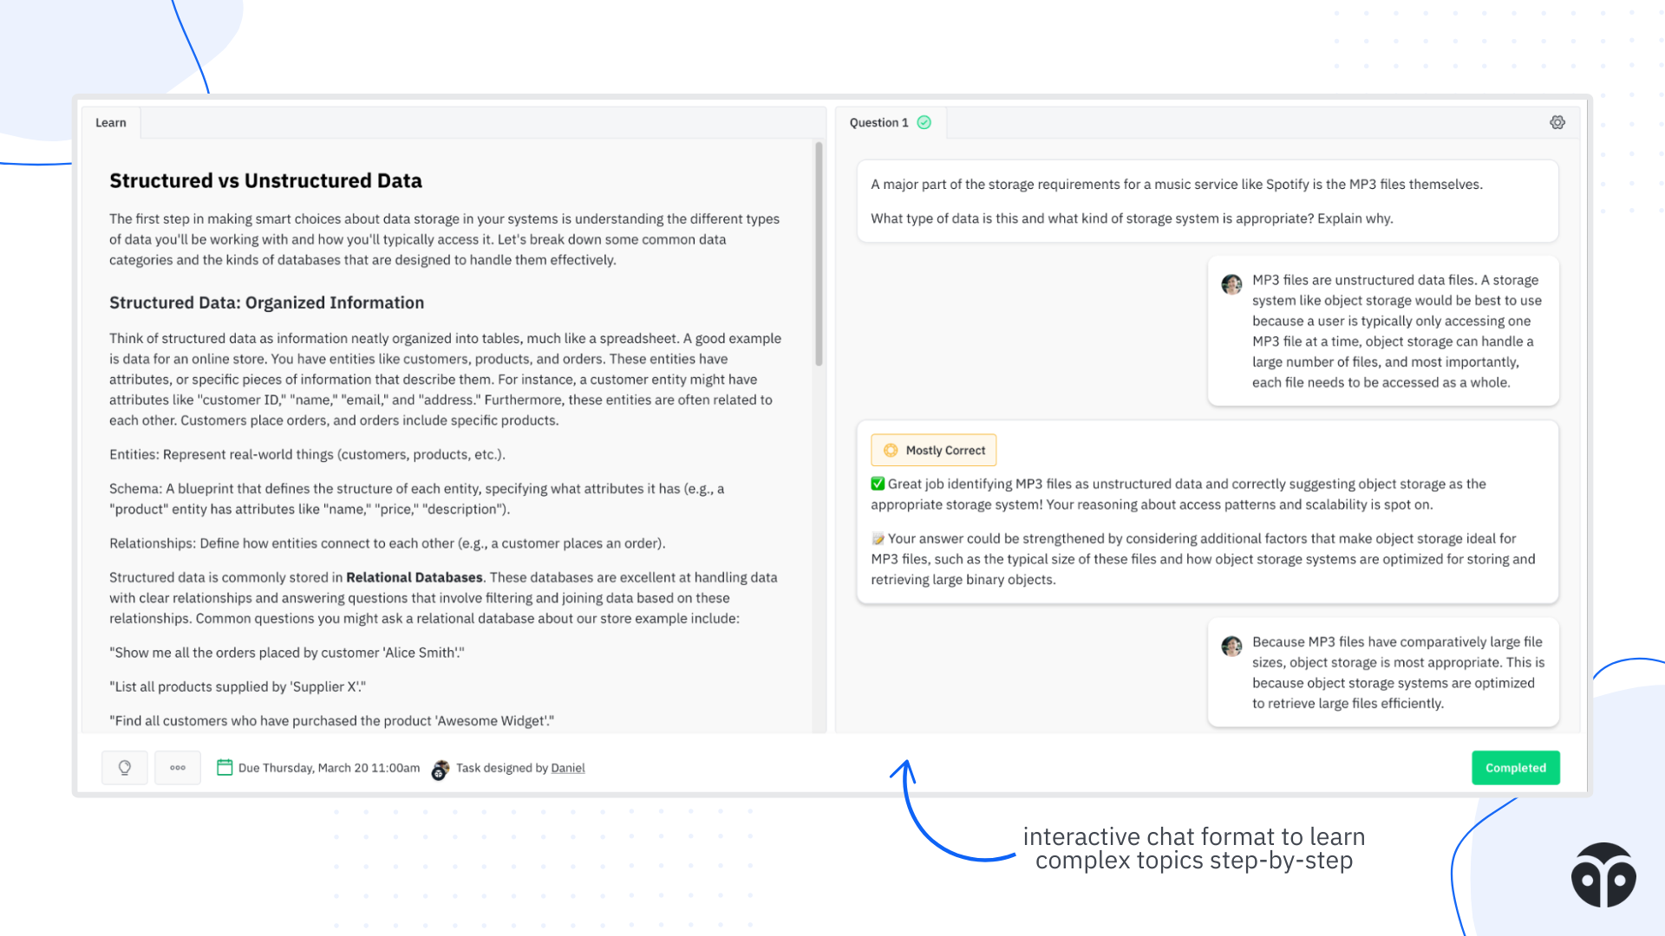Screen dimensions: 1665x936
Task: Select the Question 1 tab
Action: point(878,123)
